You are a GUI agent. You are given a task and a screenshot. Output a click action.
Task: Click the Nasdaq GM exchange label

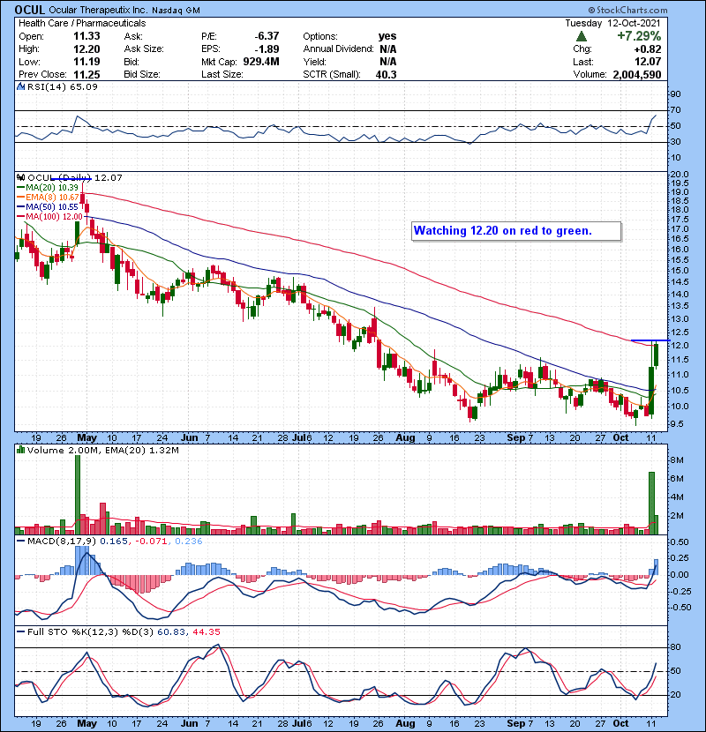(176, 11)
